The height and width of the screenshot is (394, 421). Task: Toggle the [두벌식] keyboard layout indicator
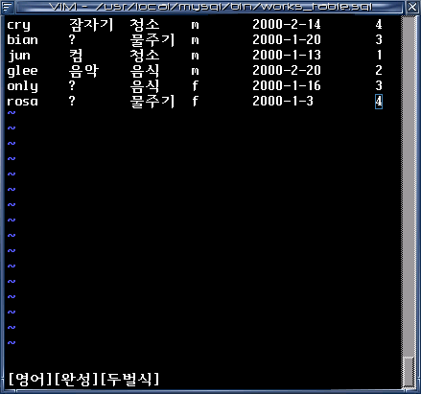click(x=129, y=379)
